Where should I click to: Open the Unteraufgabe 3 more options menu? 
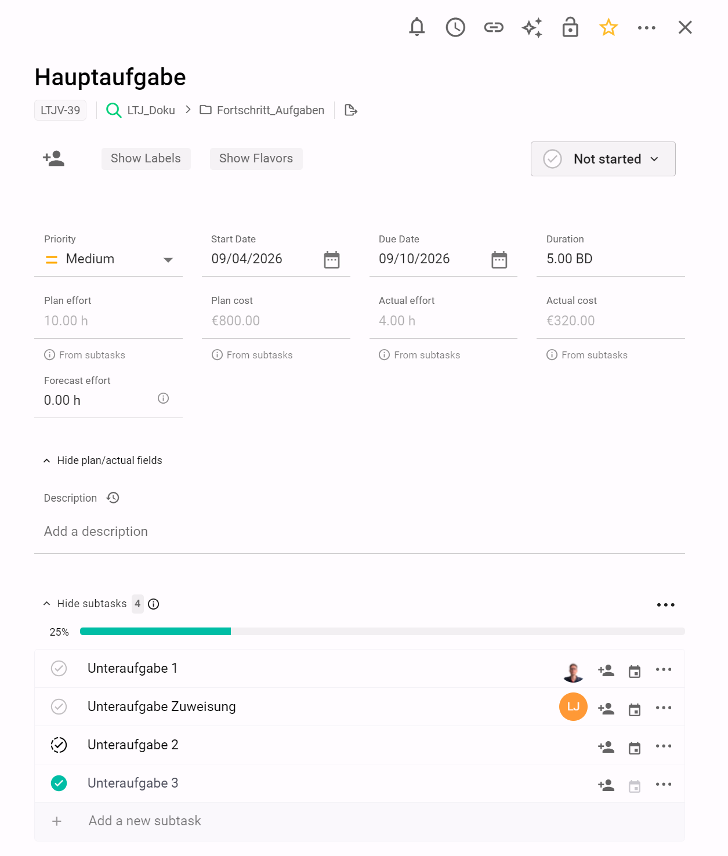click(x=664, y=784)
